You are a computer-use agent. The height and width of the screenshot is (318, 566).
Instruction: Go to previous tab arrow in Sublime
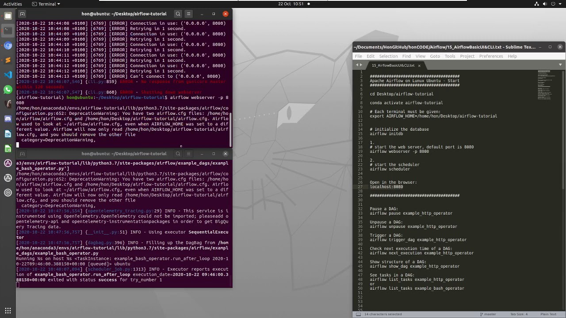357,65
